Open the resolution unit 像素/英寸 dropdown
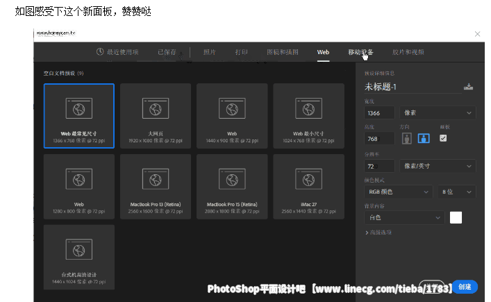Screen dimensions: 491x302 point(438,166)
